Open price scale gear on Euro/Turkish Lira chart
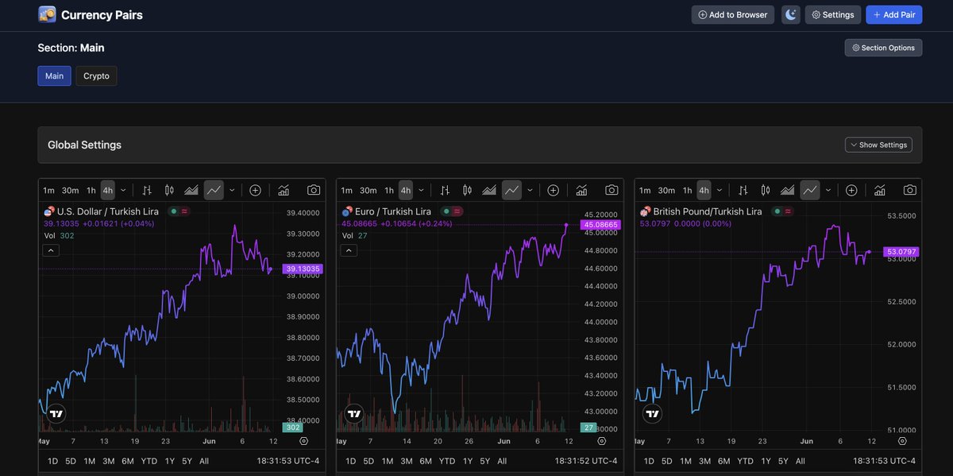This screenshot has height=476, width=953. [602, 440]
